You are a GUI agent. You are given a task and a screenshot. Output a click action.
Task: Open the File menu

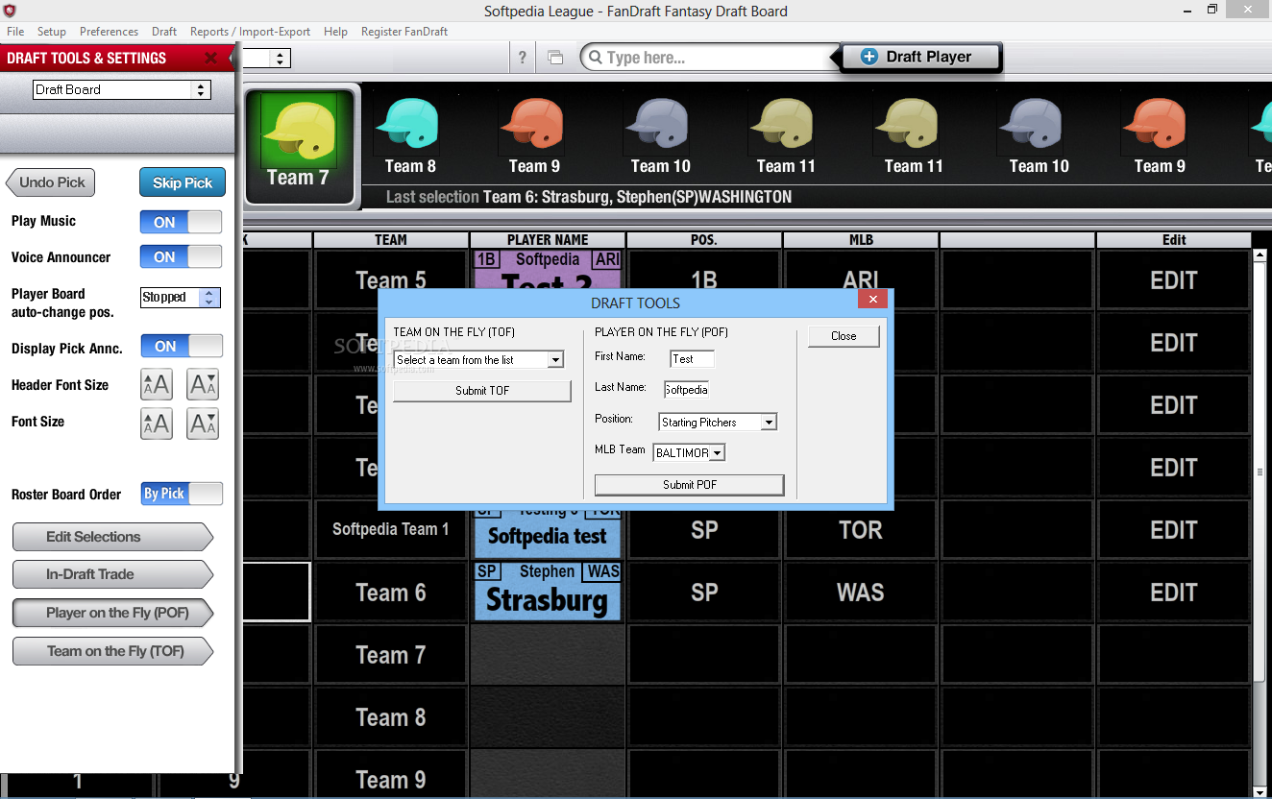[x=15, y=32]
